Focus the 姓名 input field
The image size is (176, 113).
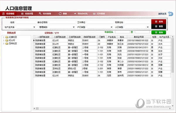click(x=26, y=22)
